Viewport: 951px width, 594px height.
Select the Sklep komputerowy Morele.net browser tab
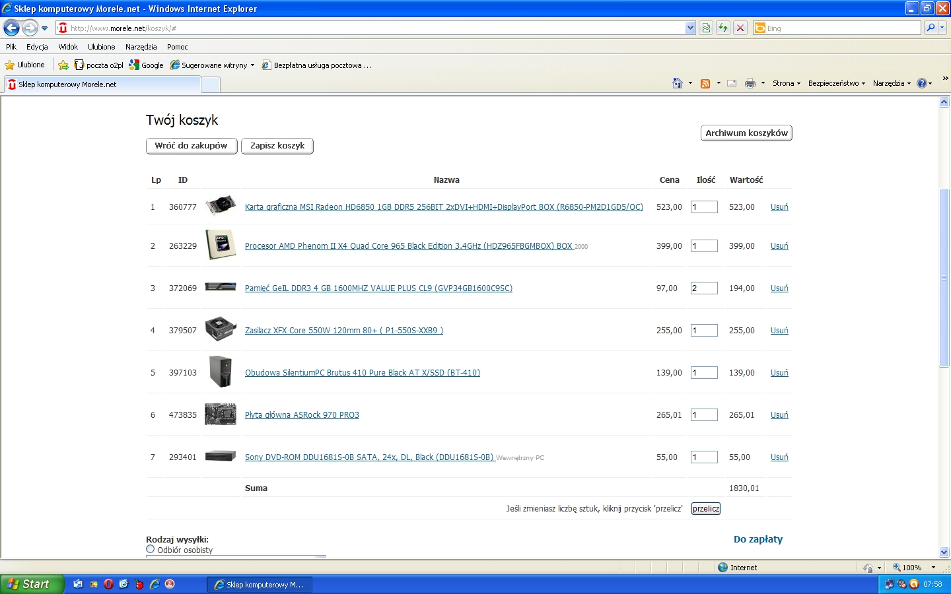pos(102,84)
